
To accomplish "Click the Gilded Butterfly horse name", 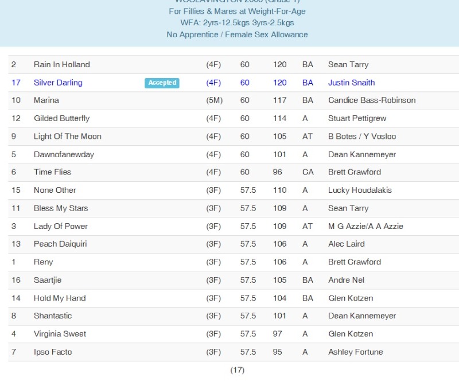I will [x=61, y=118].
